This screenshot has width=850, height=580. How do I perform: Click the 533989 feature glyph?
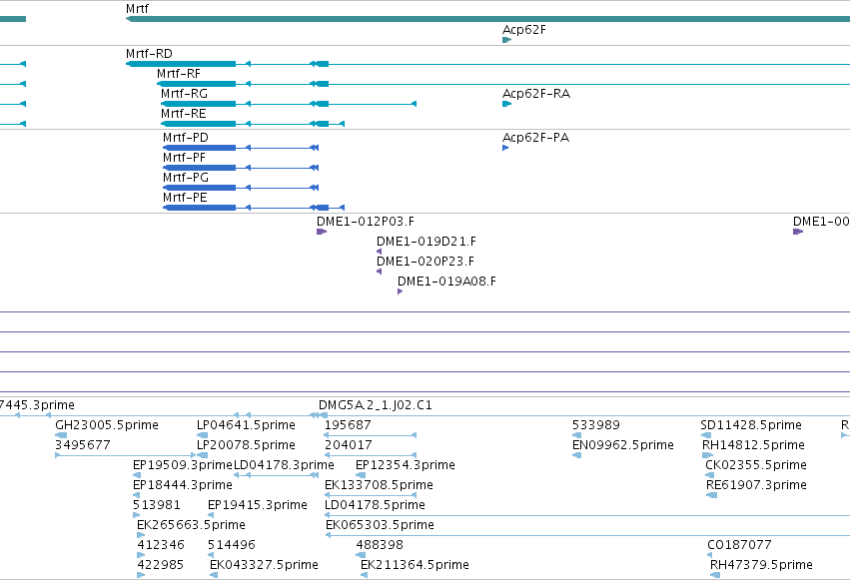576,435
